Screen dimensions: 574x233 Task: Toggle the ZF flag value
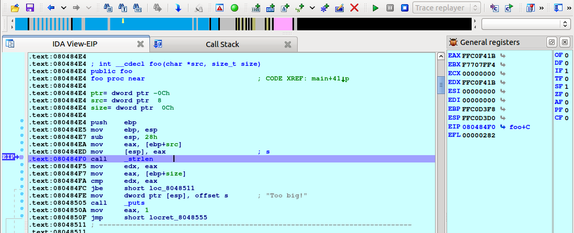click(x=566, y=94)
